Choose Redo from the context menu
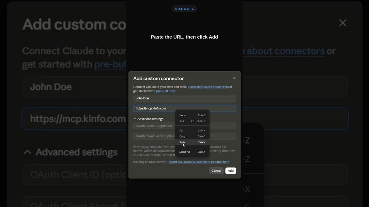The image size is (369, 207). click(192, 121)
